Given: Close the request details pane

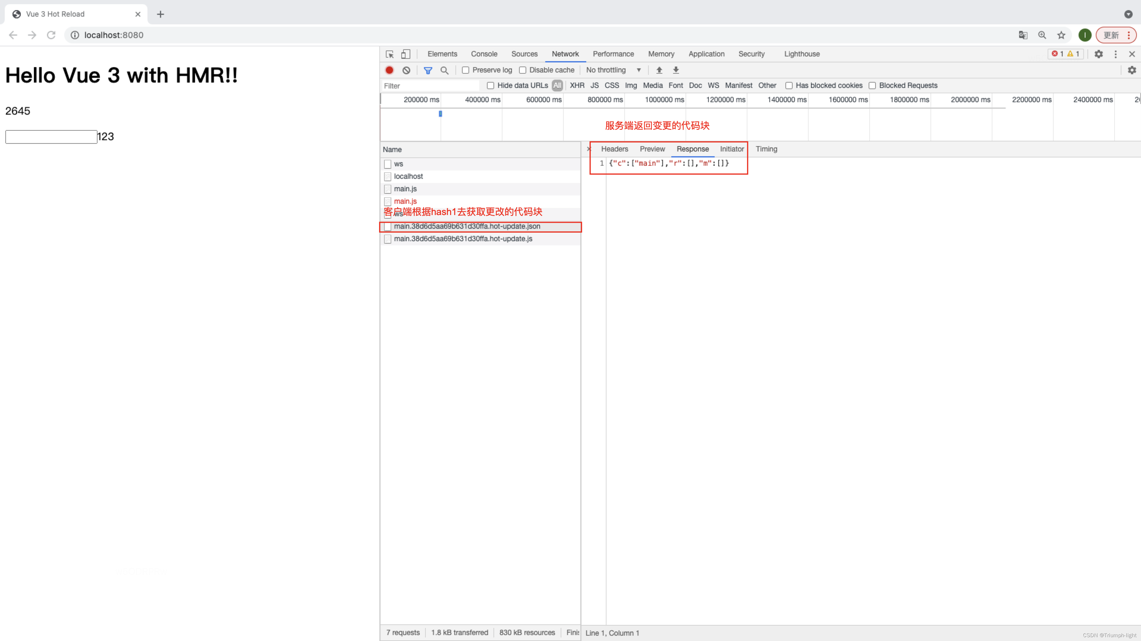Looking at the screenshot, I should (x=589, y=149).
